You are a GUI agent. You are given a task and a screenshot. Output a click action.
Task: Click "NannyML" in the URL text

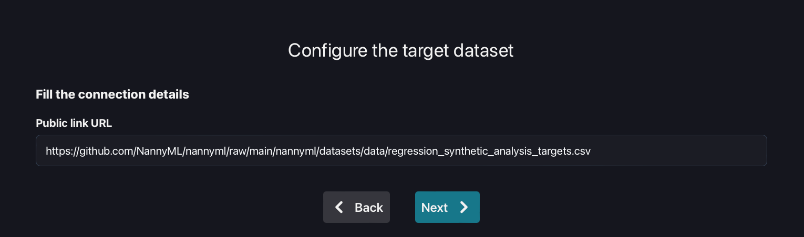[157, 151]
